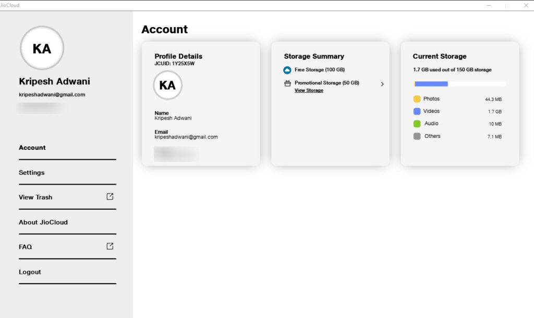Open FAQ external link icon
534x318 pixels.
point(110,246)
